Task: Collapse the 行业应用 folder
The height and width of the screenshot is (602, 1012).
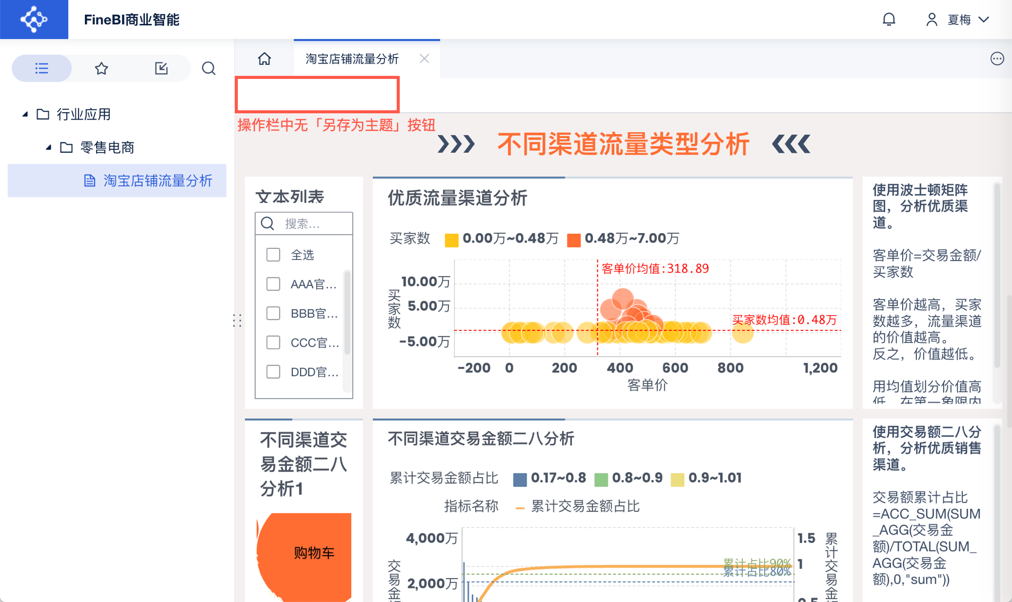Action: click(x=25, y=114)
